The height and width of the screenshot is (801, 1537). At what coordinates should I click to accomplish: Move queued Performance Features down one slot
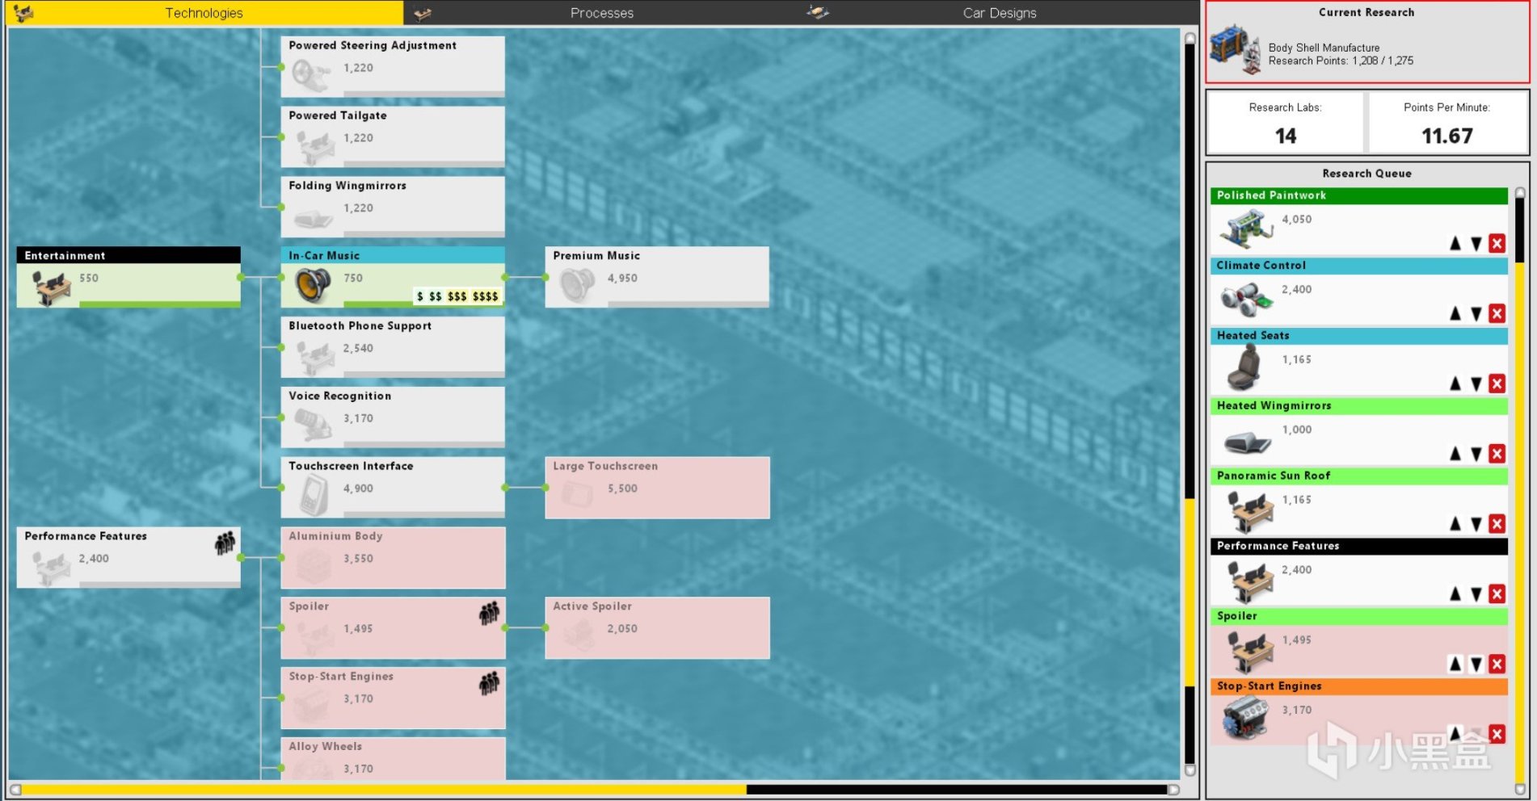click(x=1476, y=594)
